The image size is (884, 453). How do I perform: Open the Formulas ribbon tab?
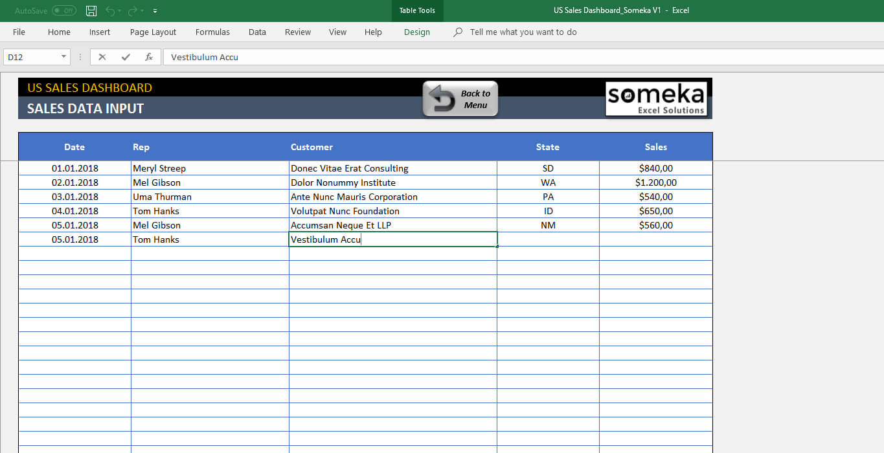tap(212, 32)
